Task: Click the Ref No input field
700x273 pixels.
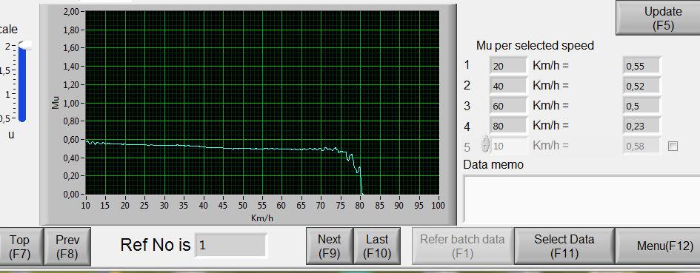Action: point(231,245)
